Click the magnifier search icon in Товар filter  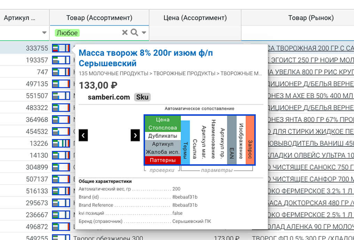click(134, 33)
